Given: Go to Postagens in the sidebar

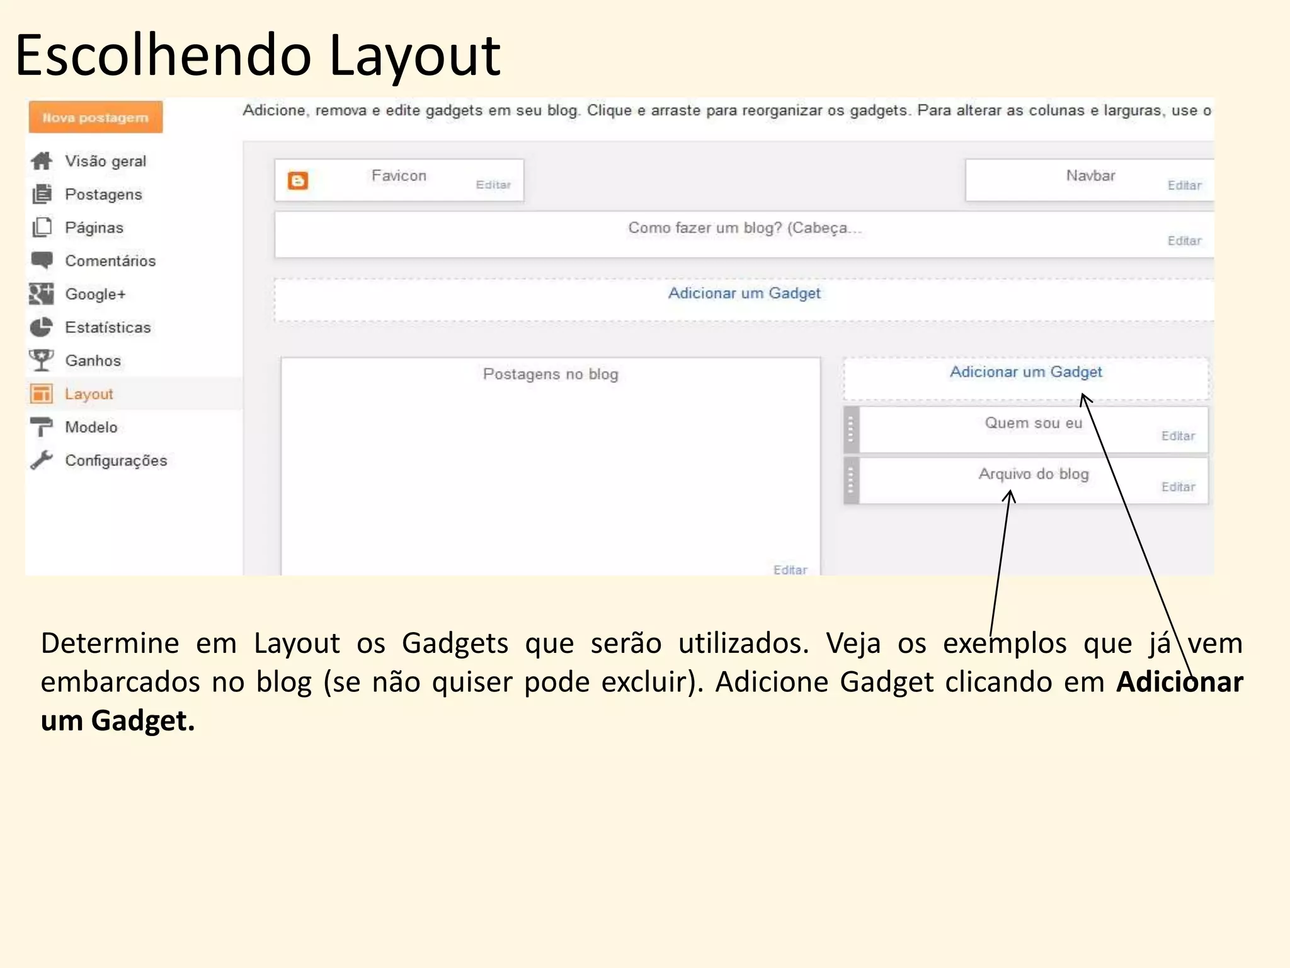Looking at the screenshot, I should coord(104,194).
